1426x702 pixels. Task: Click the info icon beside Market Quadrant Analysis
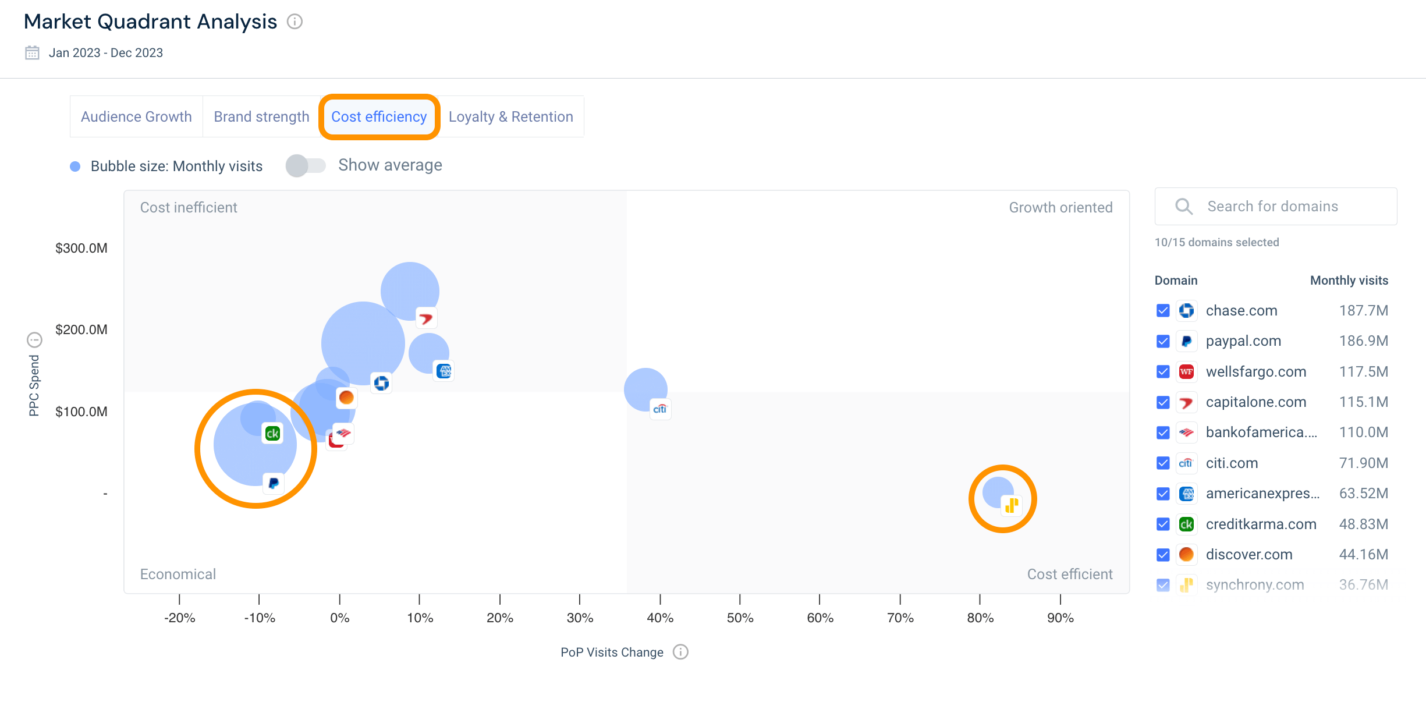[295, 22]
